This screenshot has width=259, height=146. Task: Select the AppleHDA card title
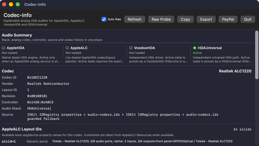pyautogui.click(x=16, y=48)
